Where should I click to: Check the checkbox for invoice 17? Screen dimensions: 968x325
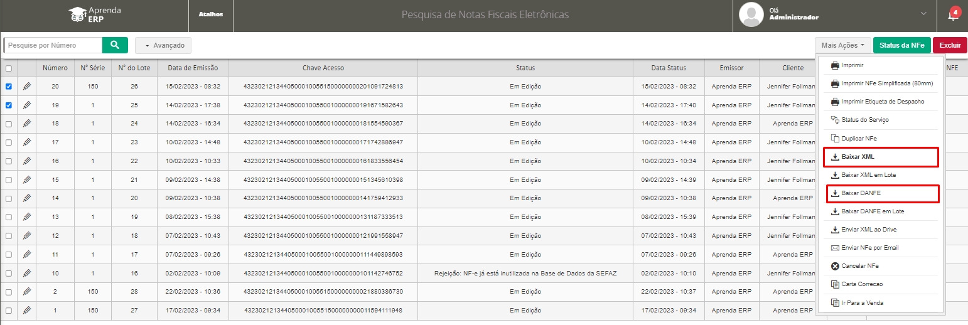[x=9, y=142]
